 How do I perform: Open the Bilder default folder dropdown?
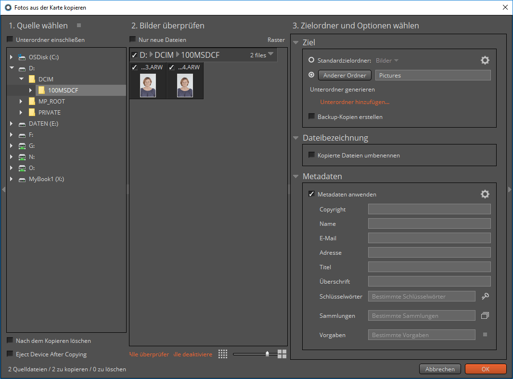tap(387, 61)
